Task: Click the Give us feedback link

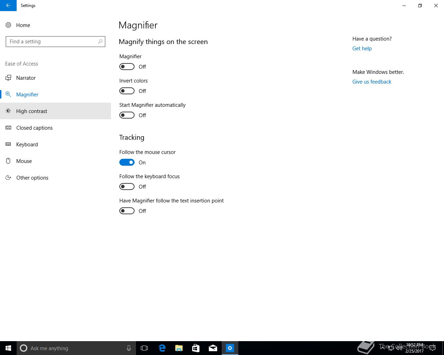Action: pos(372,82)
